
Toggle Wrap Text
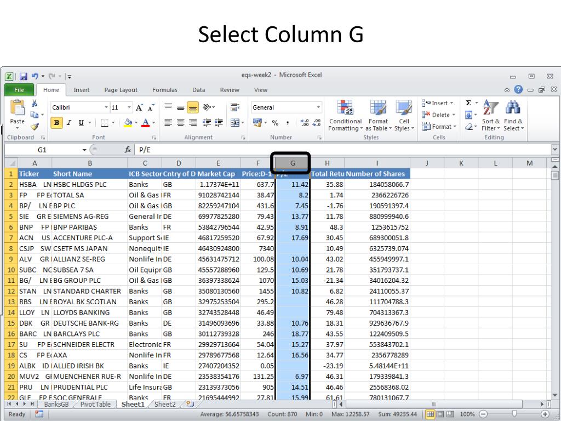(x=235, y=107)
